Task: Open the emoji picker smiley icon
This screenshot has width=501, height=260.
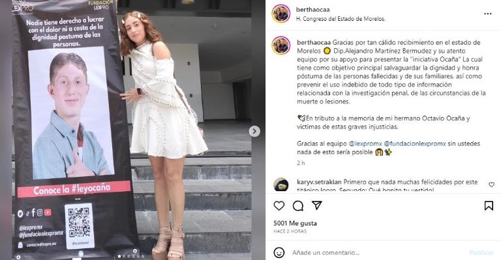Action: pyautogui.click(x=279, y=253)
